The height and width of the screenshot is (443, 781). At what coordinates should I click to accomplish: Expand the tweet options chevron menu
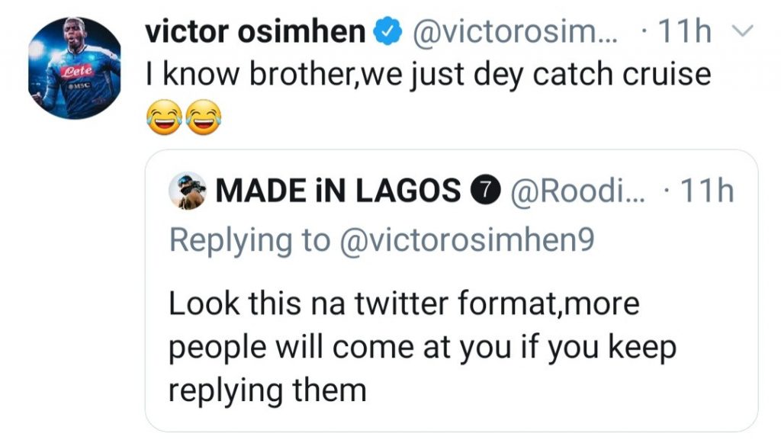tap(741, 32)
